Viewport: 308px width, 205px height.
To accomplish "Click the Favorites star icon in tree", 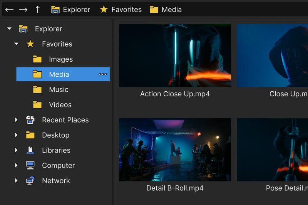I will (30, 44).
